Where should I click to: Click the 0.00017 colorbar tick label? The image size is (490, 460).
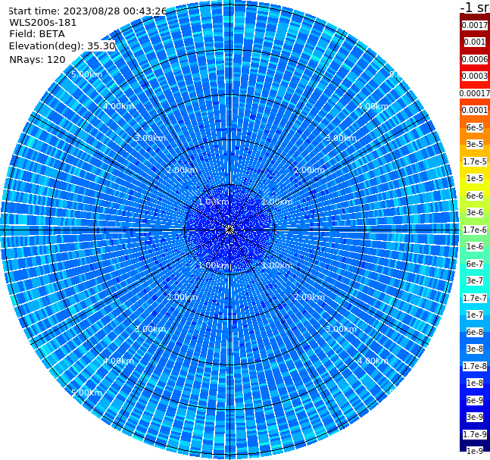click(475, 93)
